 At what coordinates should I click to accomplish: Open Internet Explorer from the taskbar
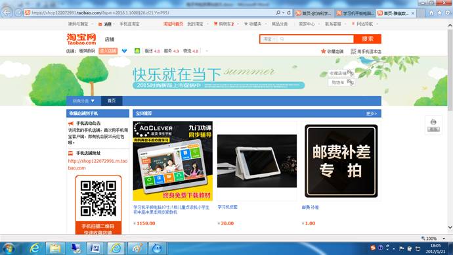[x=35, y=248]
